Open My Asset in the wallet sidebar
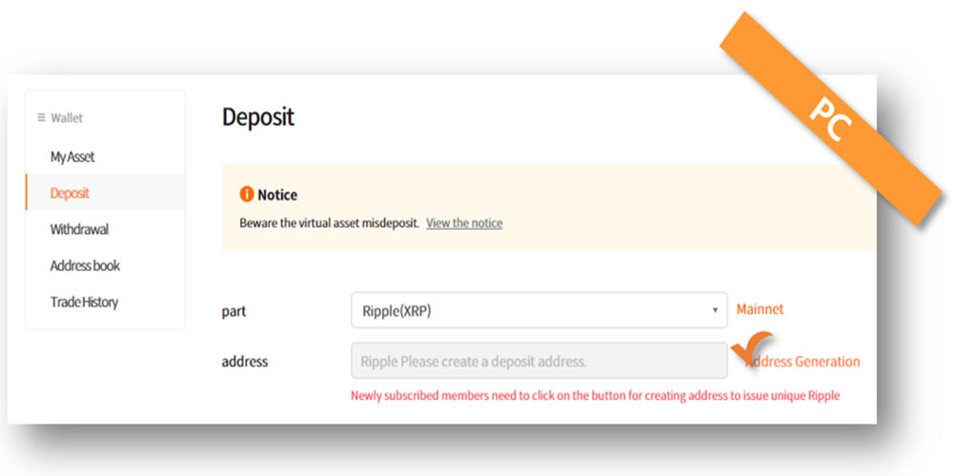 (72, 157)
